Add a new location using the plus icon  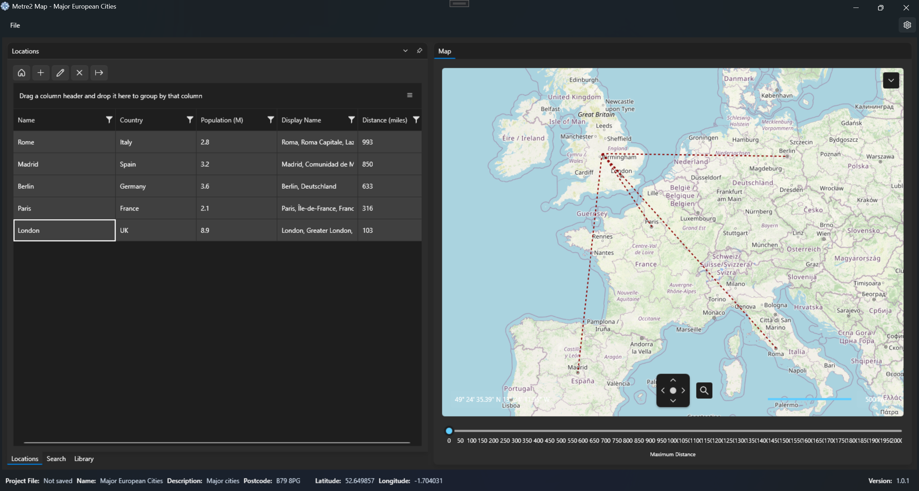[x=41, y=73]
